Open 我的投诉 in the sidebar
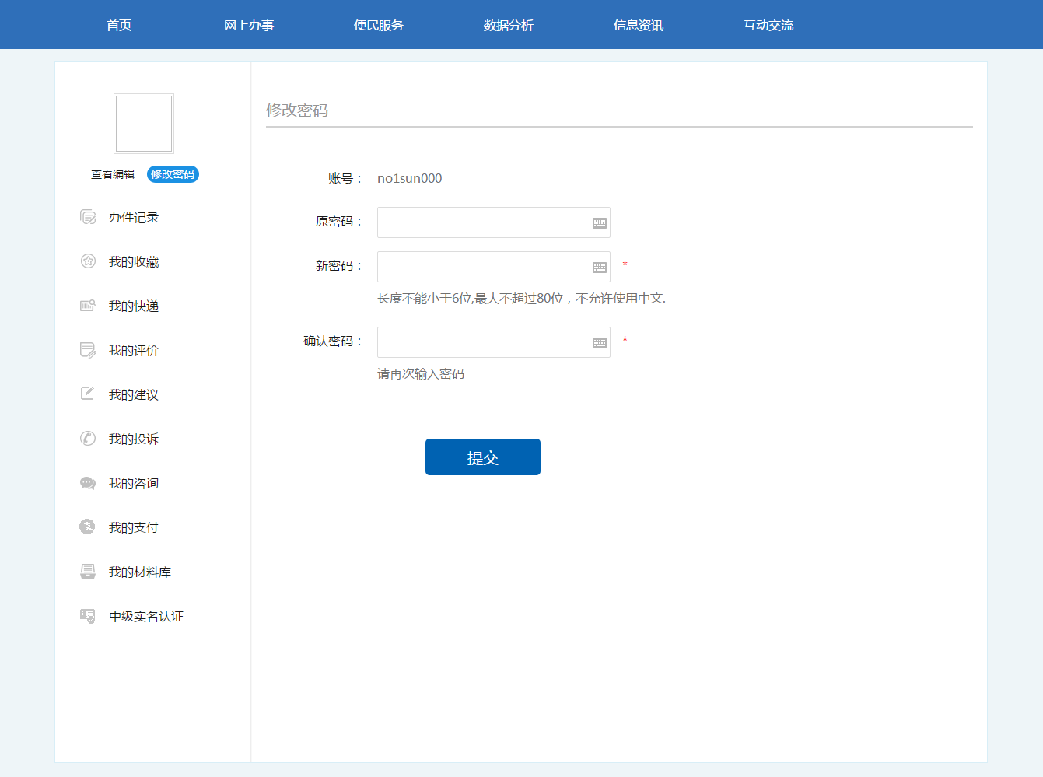 (134, 439)
